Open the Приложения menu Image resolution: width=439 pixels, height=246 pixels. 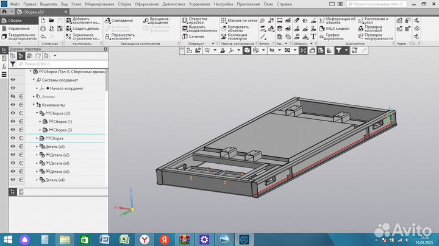[249, 4]
